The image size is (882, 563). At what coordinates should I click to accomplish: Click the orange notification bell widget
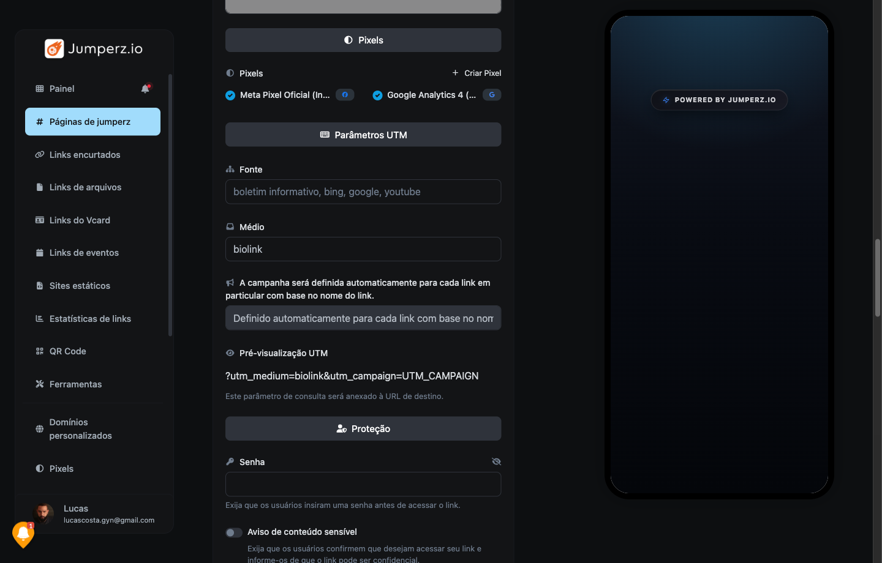(23, 534)
